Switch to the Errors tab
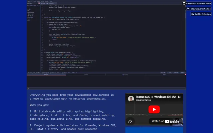Image resolution: width=213 pixels, height=133 pixels. [86, 74]
